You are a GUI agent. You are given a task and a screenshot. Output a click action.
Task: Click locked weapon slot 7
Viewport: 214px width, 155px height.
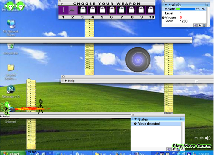(121, 10)
